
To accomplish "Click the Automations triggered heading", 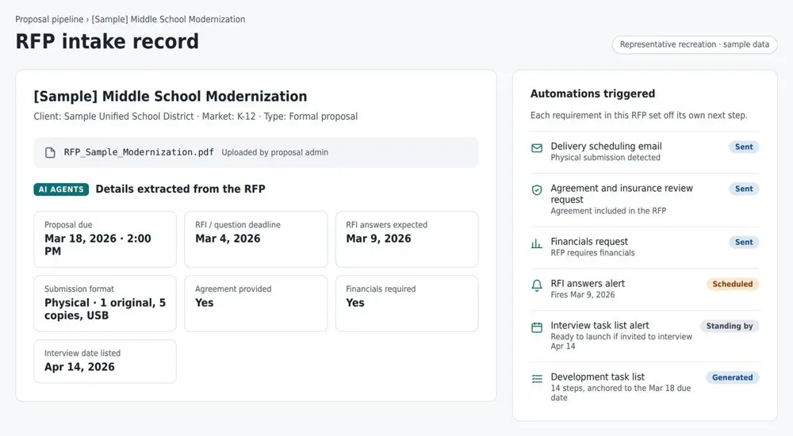I will coord(592,94).
